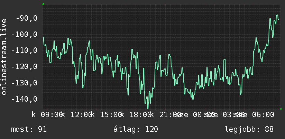Click the -130,0 y-axis label
Image resolution: width=285 pixels, height=139 pixels.
(x=25, y=83)
